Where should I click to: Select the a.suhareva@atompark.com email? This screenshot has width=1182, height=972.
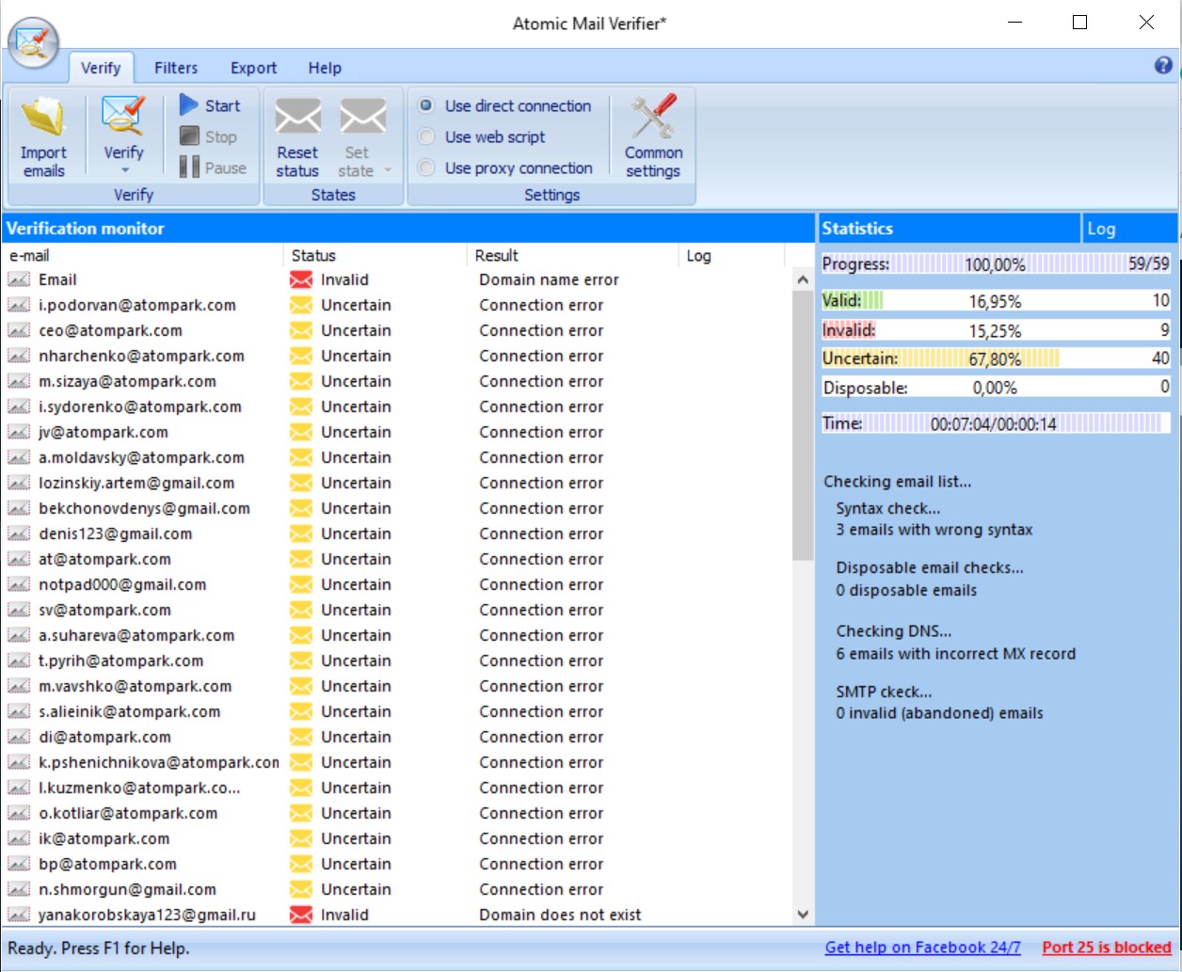(x=136, y=635)
